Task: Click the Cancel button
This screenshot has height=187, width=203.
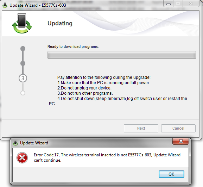Action: 178,128
